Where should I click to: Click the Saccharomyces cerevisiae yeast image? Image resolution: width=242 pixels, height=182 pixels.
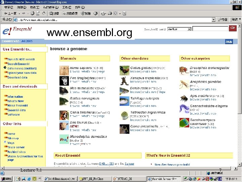pyautogui.click(x=184, y=123)
